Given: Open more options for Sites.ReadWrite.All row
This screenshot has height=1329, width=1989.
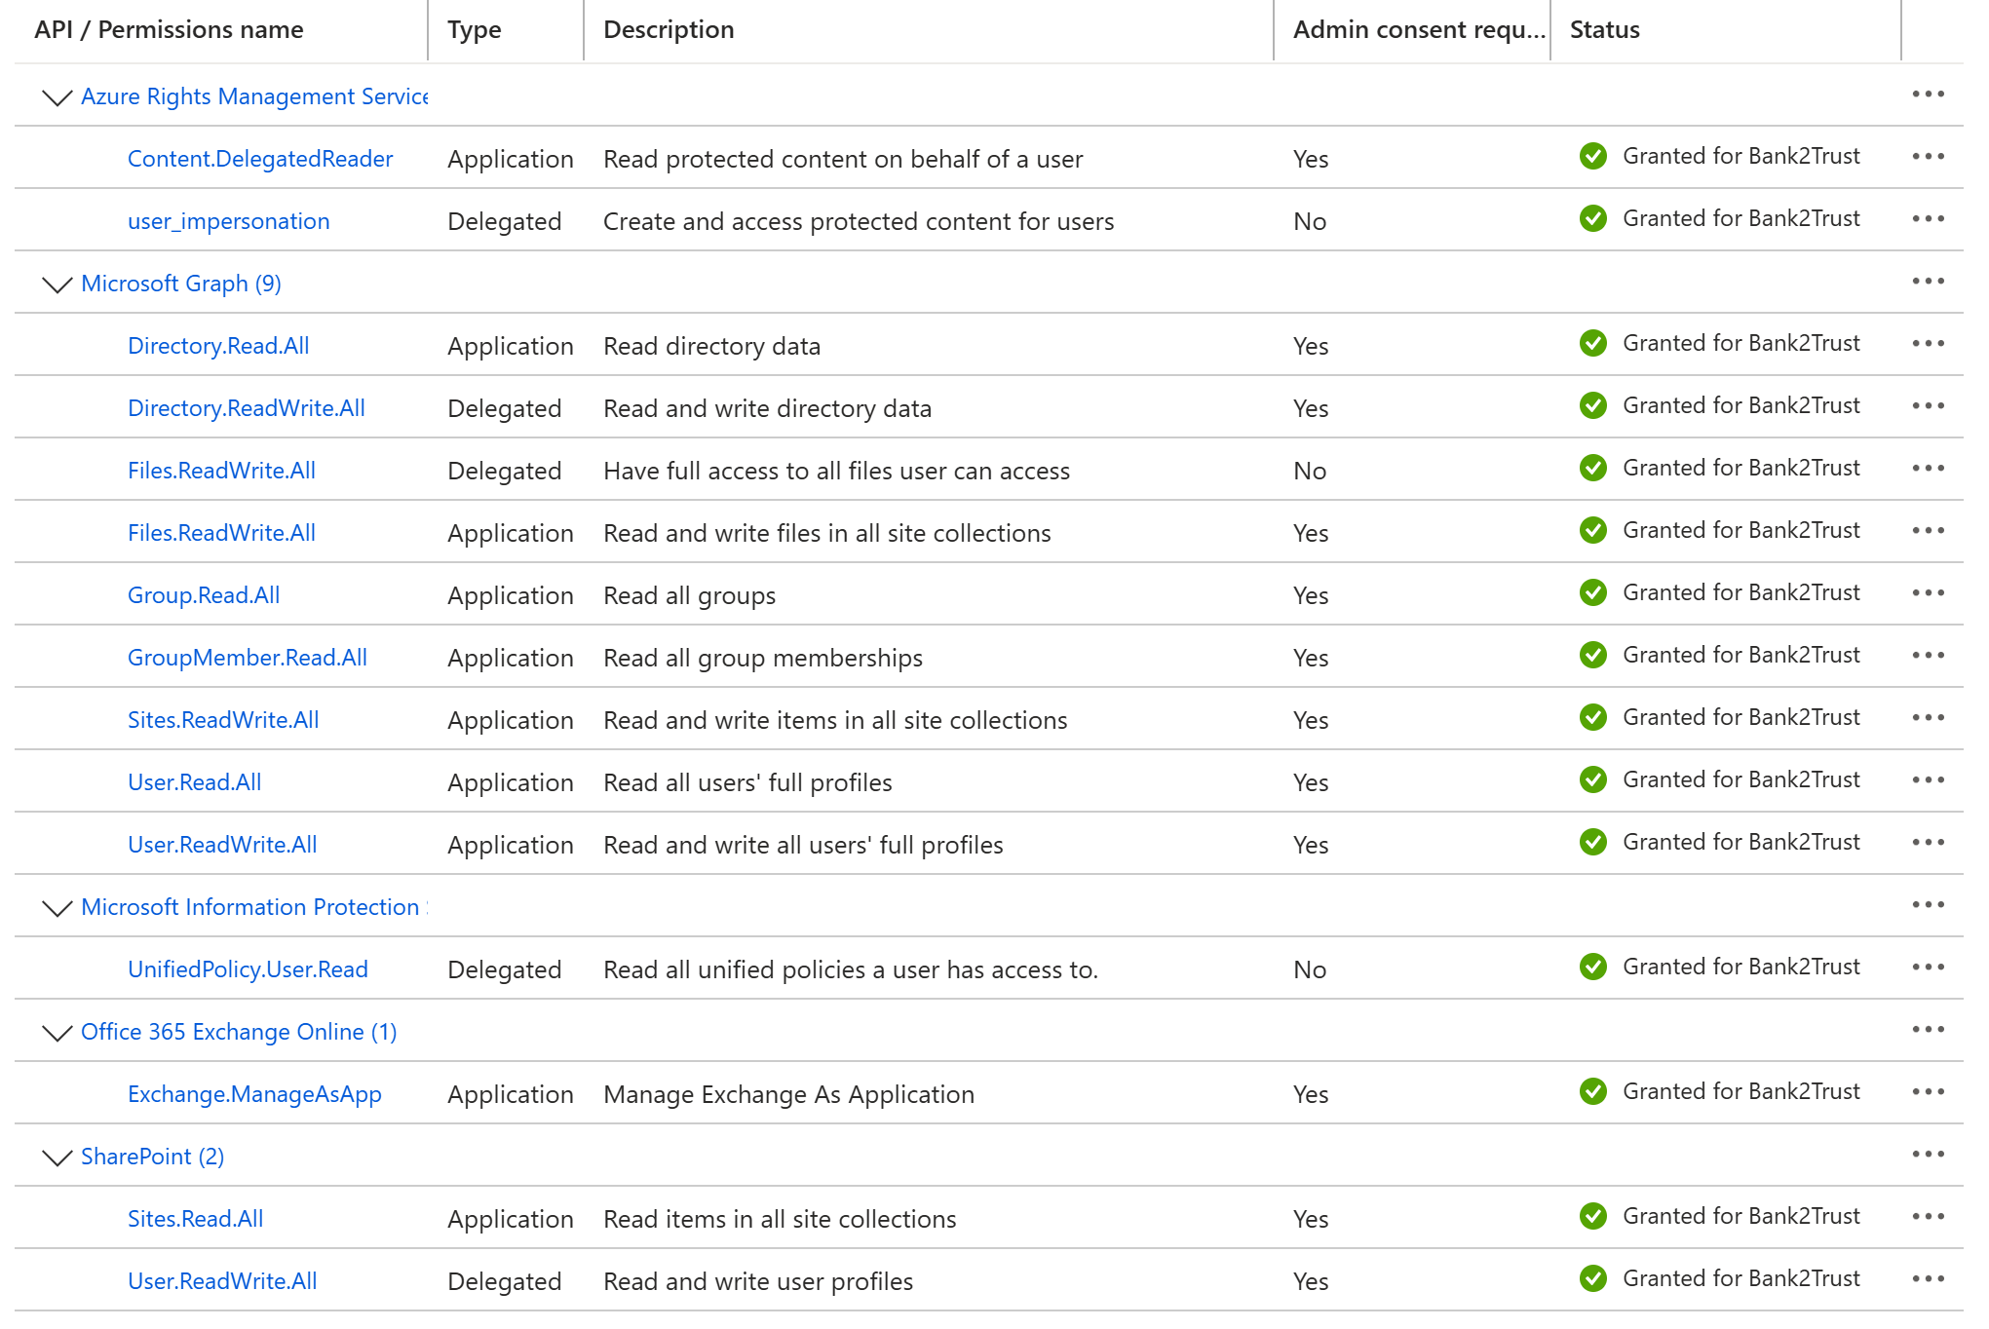Looking at the screenshot, I should [1928, 718].
